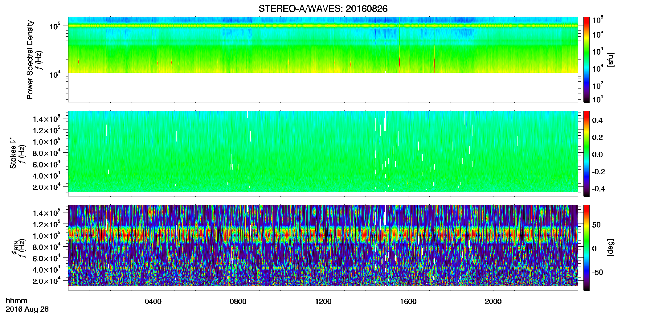Click the phi RTN degree color bar
Image resolution: width=646 pixels, height=333 pixels.
coord(587,248)
